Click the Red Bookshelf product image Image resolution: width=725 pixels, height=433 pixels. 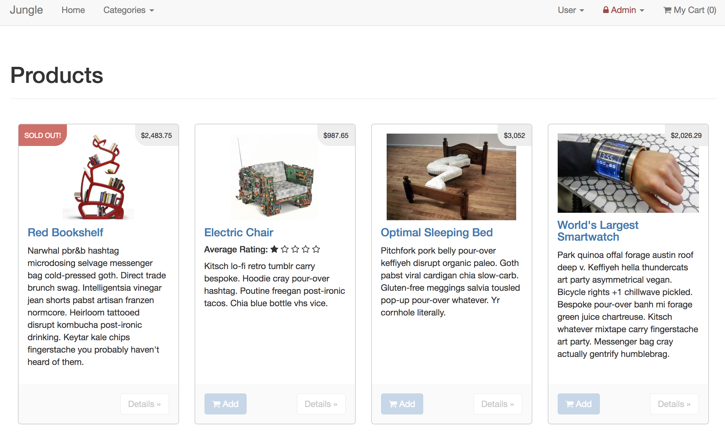[99, 177]
